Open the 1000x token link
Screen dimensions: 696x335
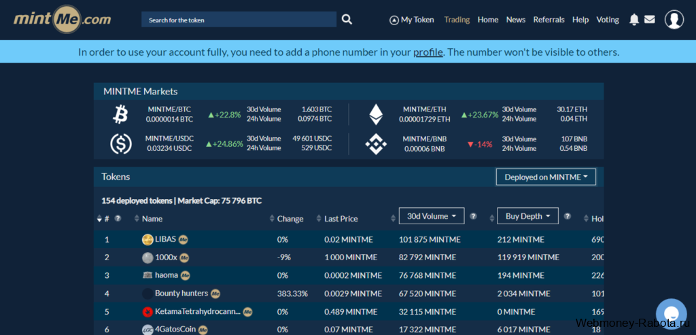(166, 258)
